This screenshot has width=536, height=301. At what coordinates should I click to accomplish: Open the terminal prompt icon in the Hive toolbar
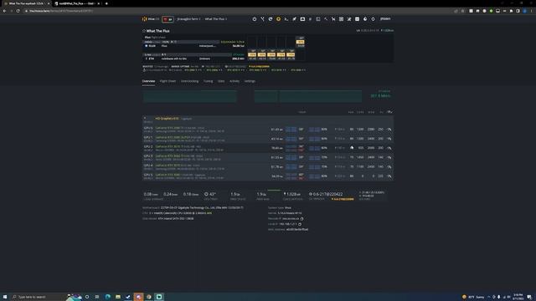coord(286,19)
